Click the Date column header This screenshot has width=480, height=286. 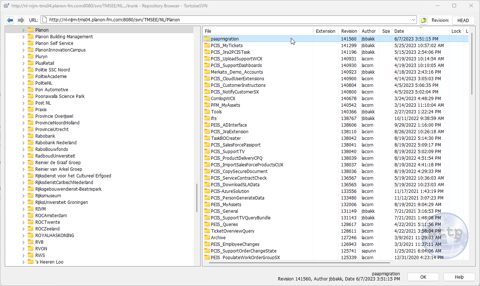[420, 31]
